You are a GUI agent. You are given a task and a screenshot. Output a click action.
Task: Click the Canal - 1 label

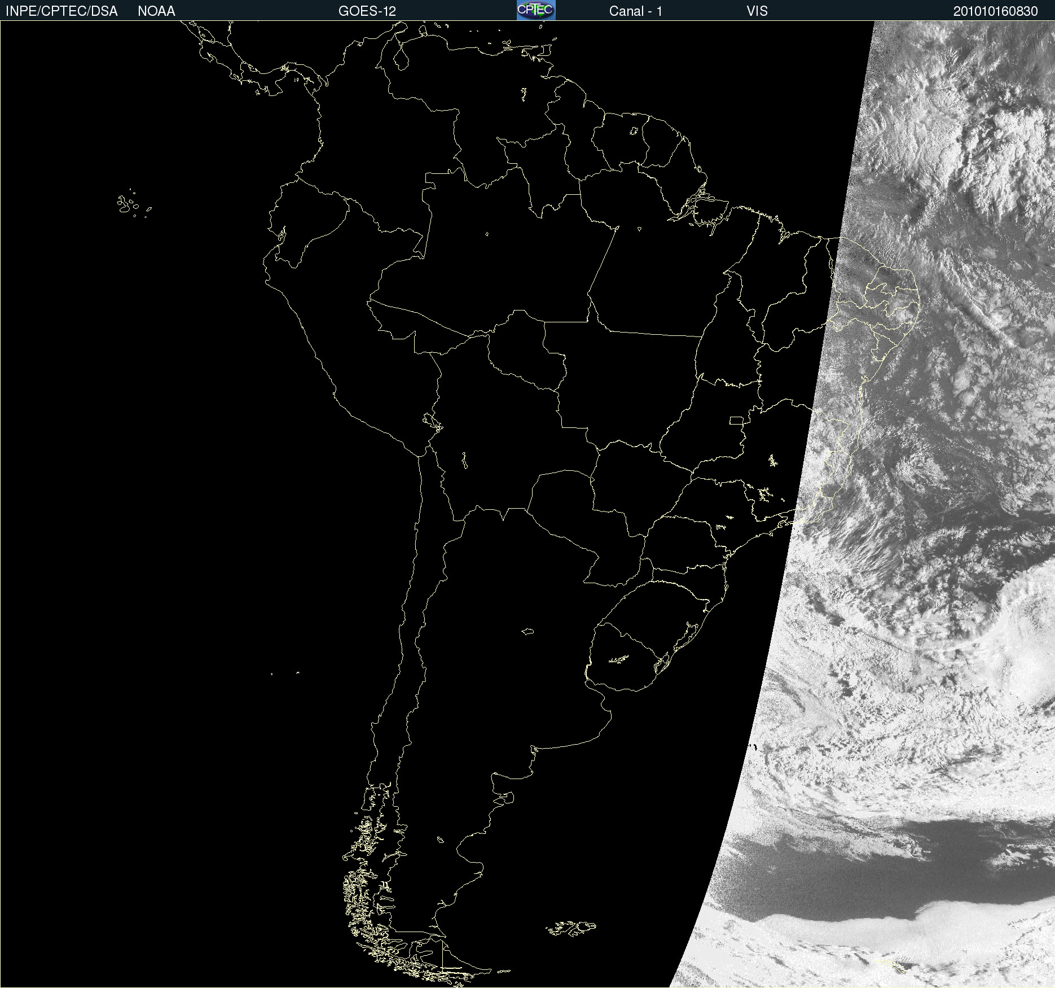click(x=635, y=11)
